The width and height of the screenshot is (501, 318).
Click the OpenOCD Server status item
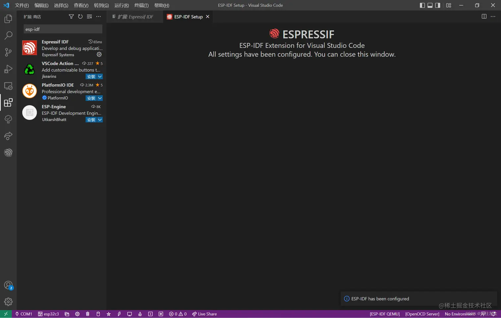point(422,314)
